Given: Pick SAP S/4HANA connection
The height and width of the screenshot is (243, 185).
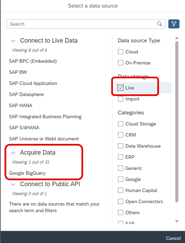Looking at the screenshot, I should [24, 128].
